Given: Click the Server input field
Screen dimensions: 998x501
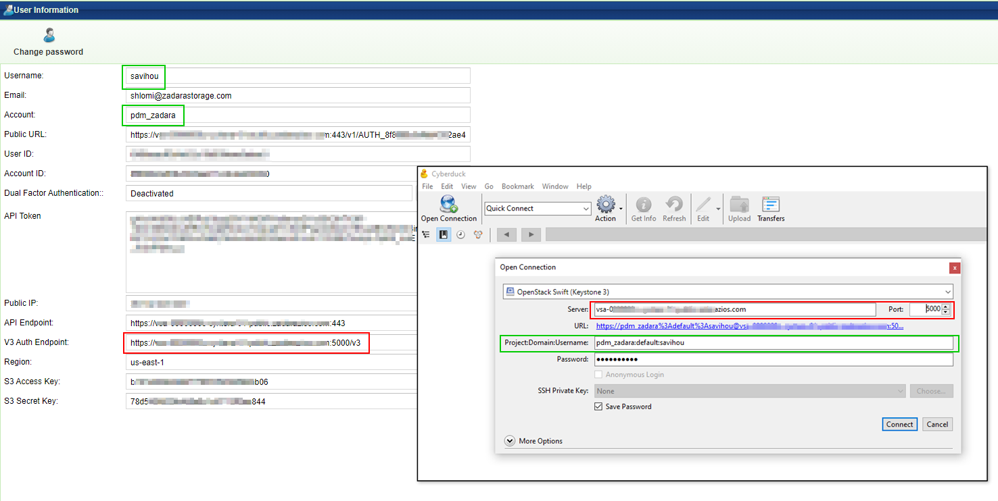Looking at the screenshot, I should pos(736,309).
